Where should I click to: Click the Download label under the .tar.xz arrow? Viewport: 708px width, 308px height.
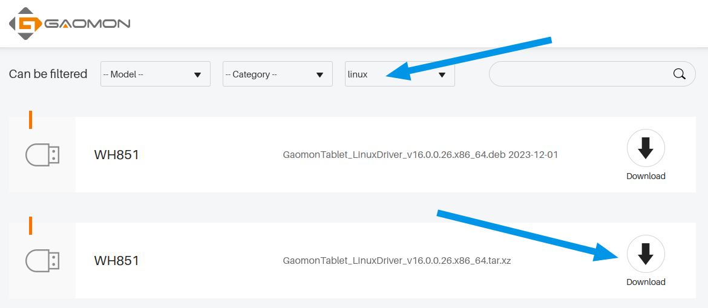click(646, 282)
